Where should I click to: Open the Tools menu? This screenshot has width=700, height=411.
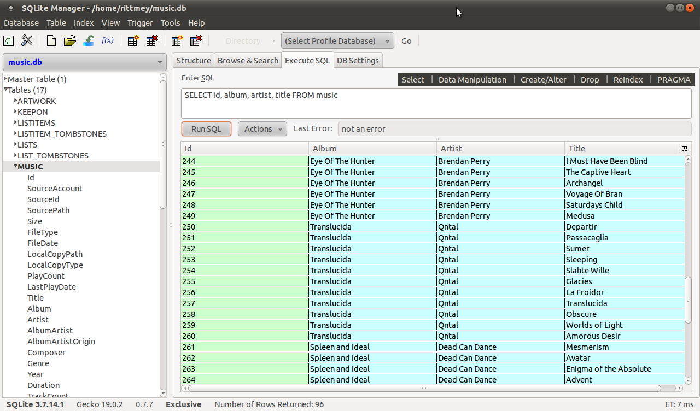click(170, 23)
